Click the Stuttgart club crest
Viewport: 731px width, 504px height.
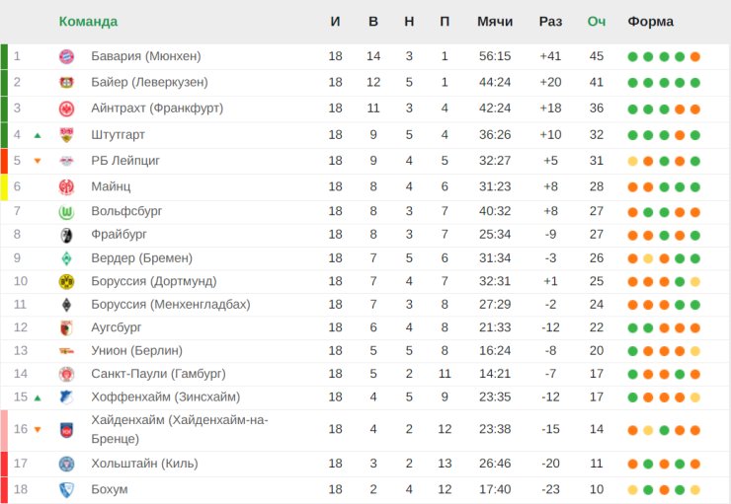(66, 135)
